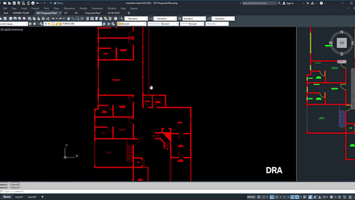Open the Insert menu
Image resolution: width=355 pixels, height=200 pixels.
[24, 8]
